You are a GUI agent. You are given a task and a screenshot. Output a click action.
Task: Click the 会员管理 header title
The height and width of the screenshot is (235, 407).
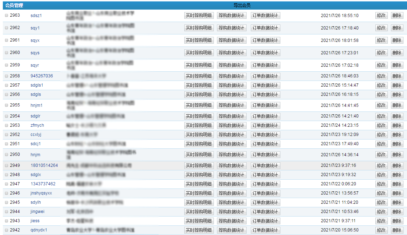(x=14, y=5)
